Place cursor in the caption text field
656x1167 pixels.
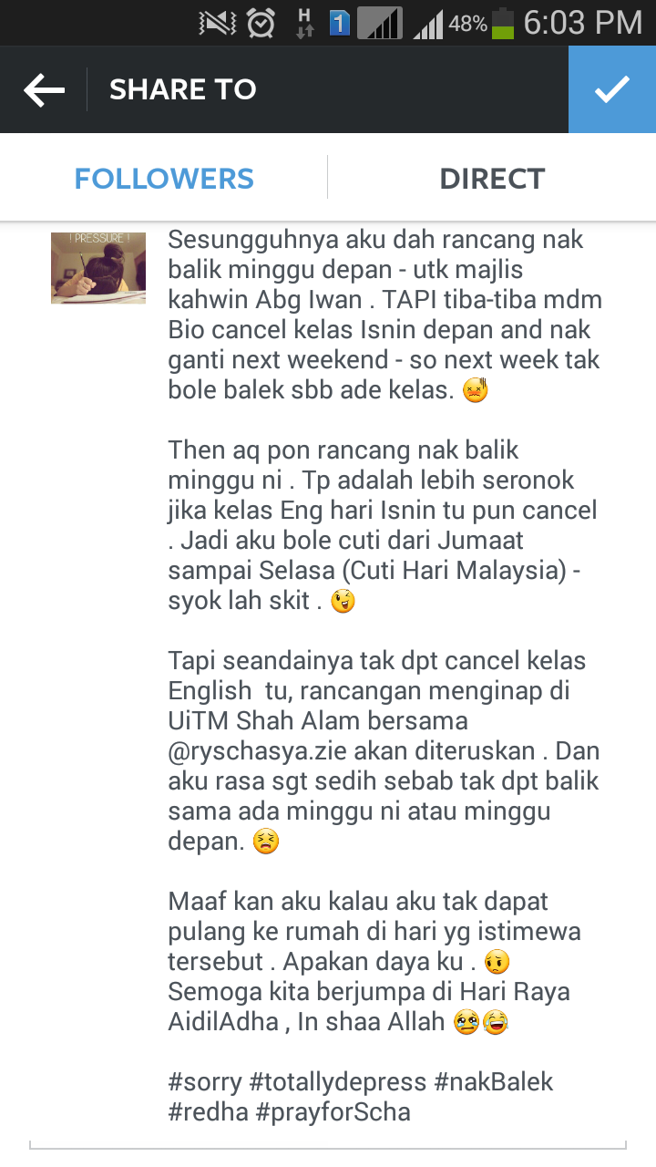click(385, 677)
